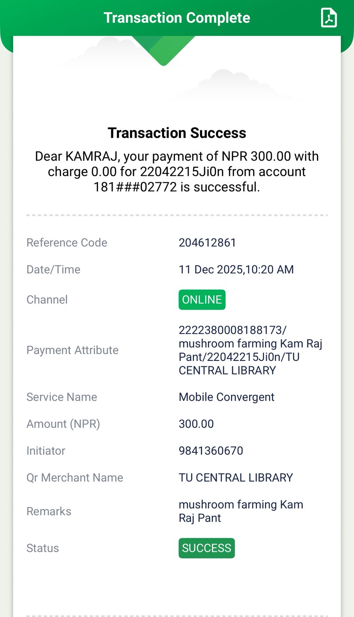The width and height of the screenshot is (354, 617).
Task: Tap the Status label
Action: coord(42,548)
